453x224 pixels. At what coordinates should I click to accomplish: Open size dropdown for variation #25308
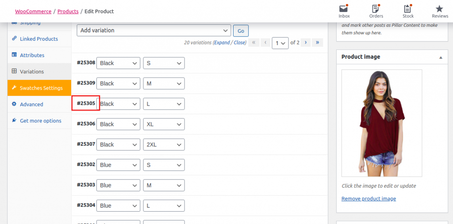click(164, 63)
